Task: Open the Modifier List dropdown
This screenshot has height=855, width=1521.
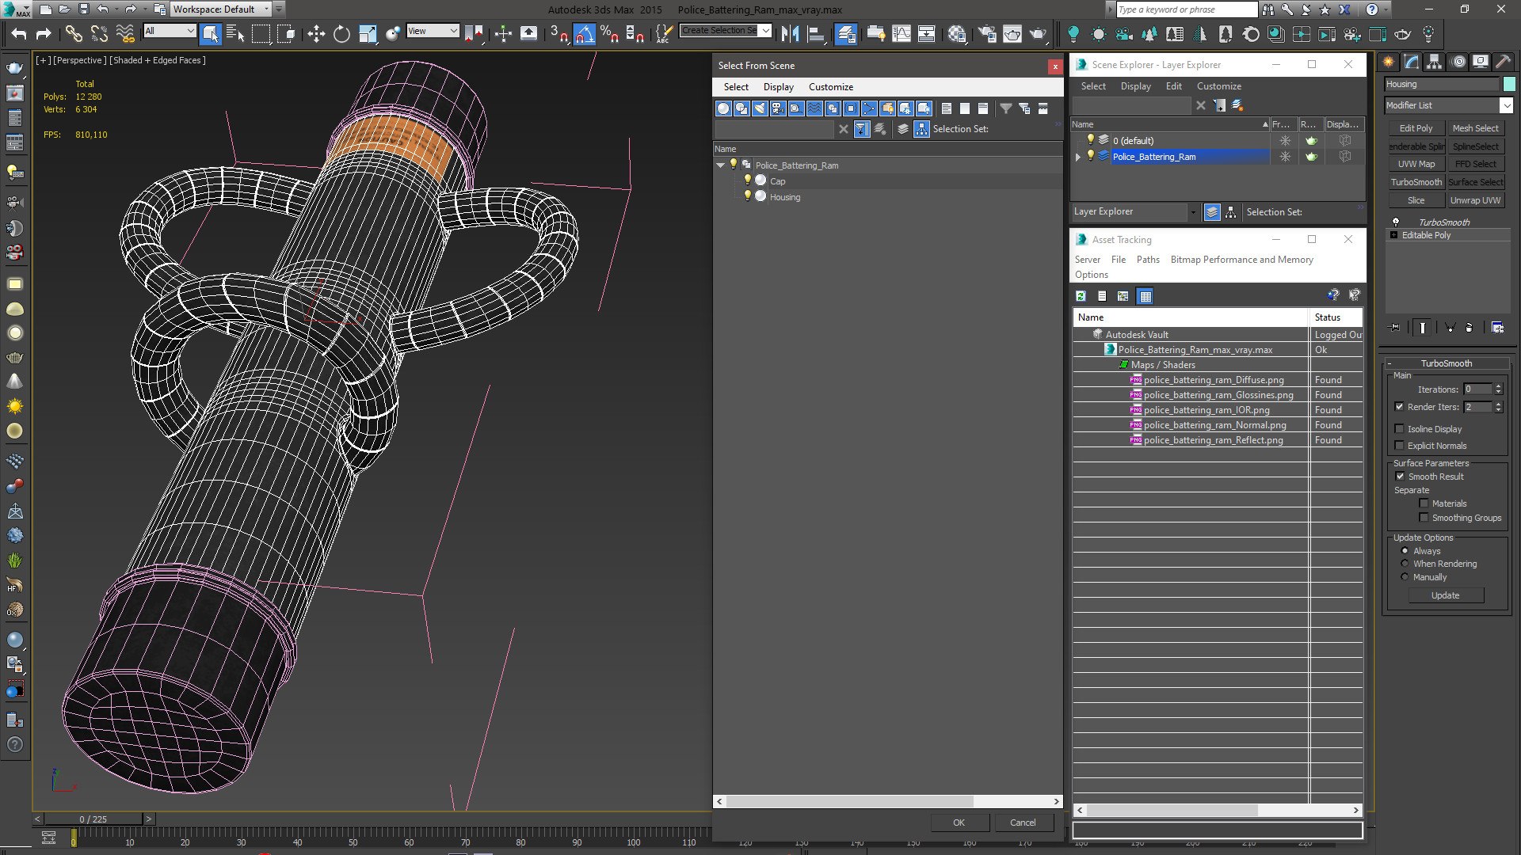Action: (x=1506, y=105)
